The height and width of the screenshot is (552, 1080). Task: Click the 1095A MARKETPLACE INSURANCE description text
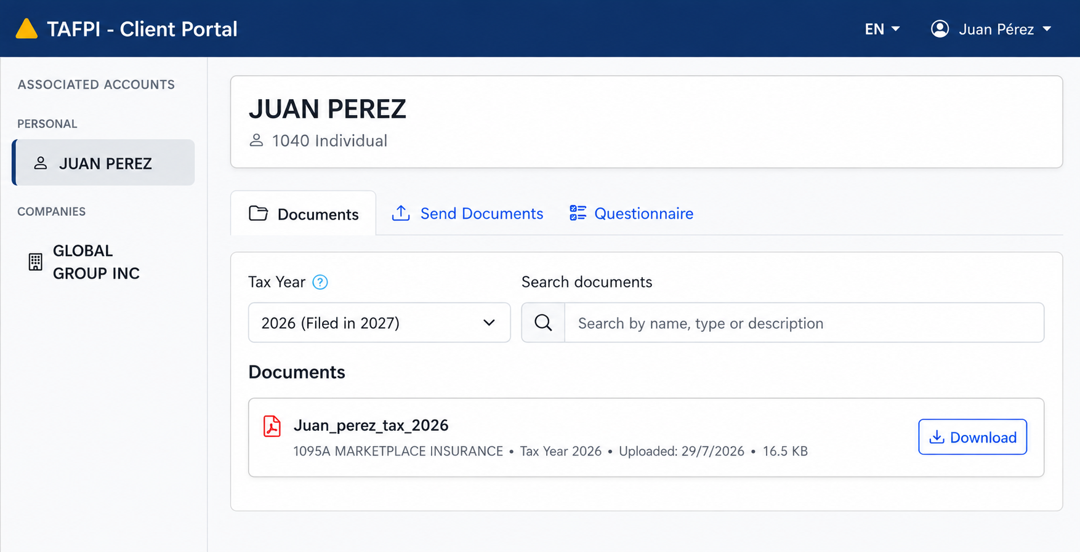[398, 451]
